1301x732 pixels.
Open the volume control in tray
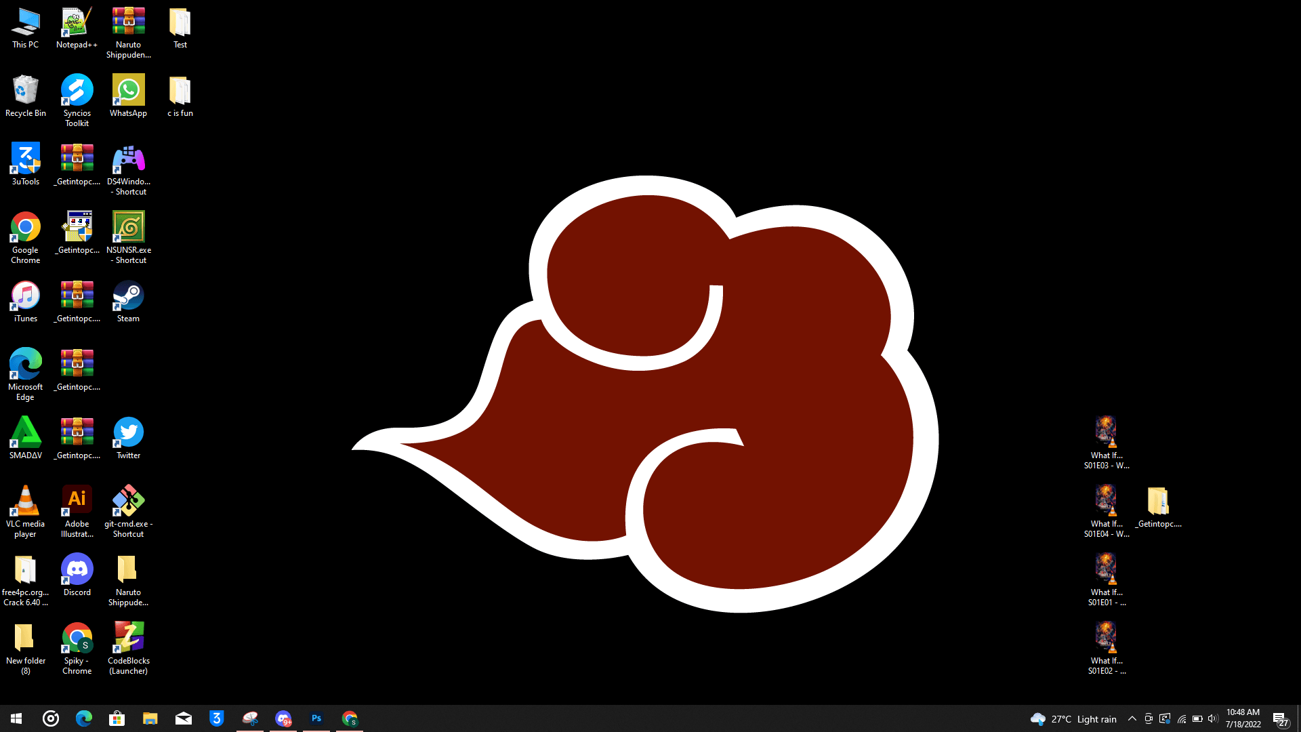(x=1213, y=718)
